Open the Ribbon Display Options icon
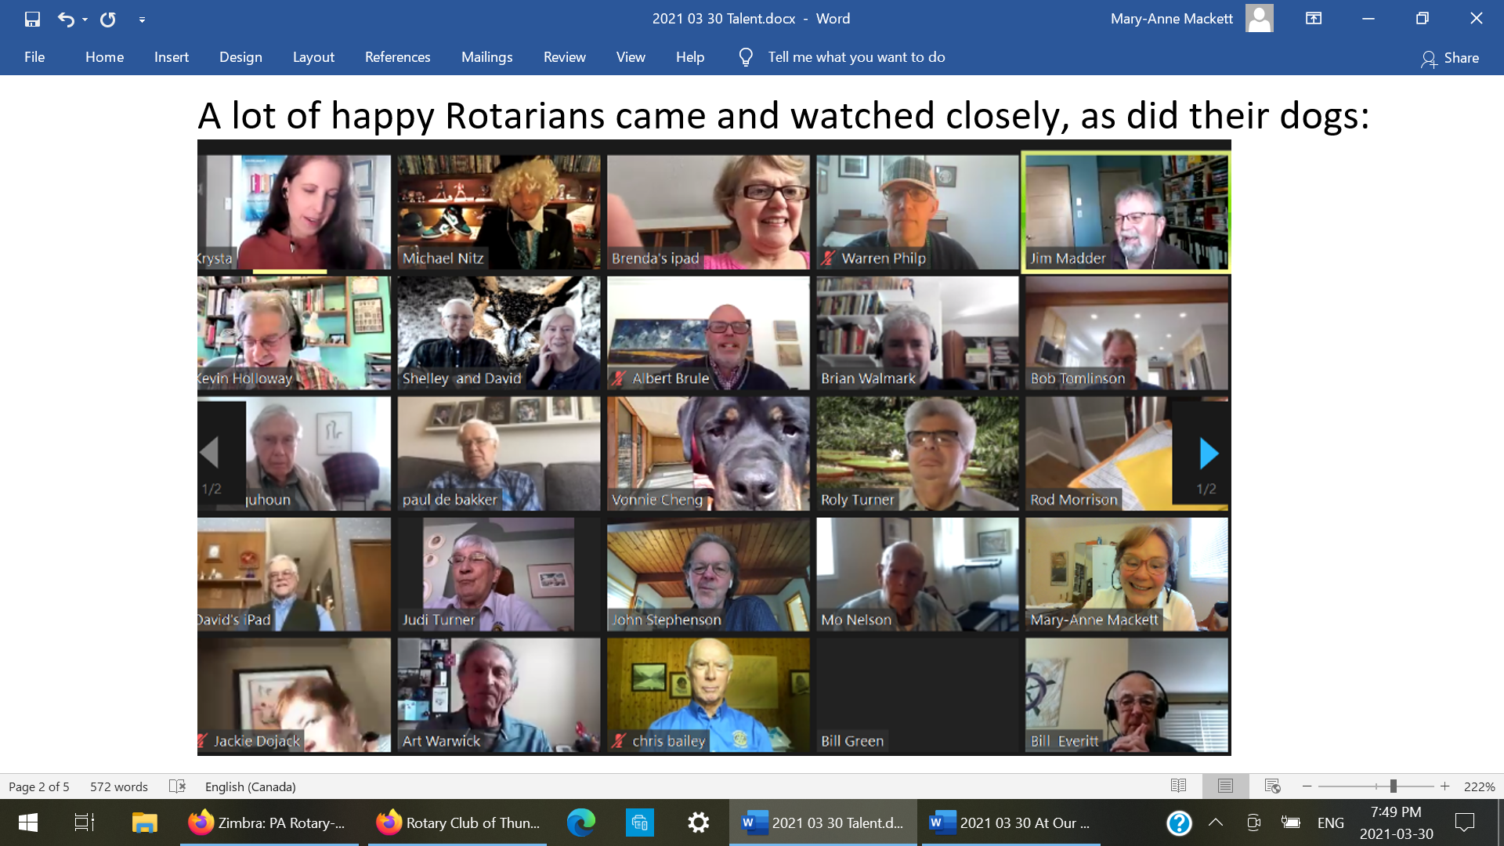This screenshot has height=846, width=1504. tap(1314, 19)
